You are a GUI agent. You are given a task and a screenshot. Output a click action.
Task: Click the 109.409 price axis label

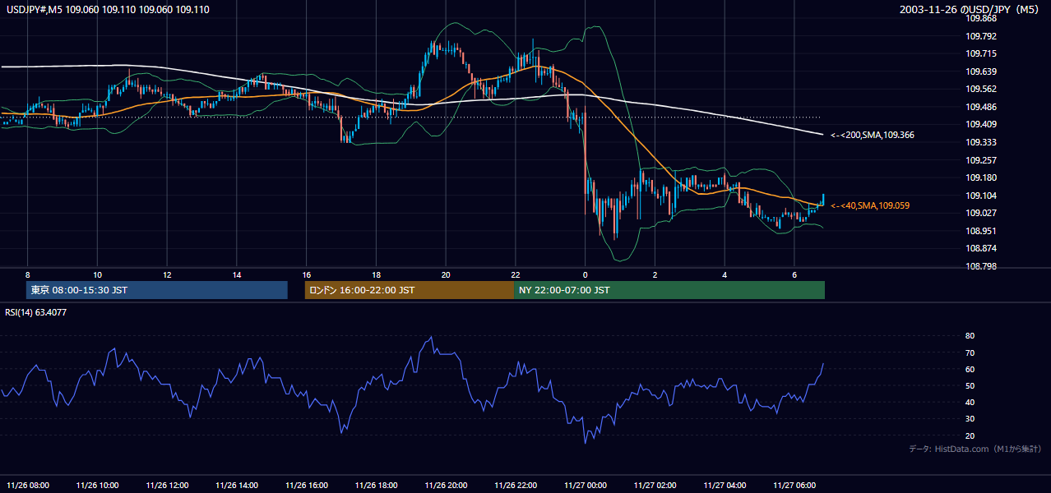(980, 125)
